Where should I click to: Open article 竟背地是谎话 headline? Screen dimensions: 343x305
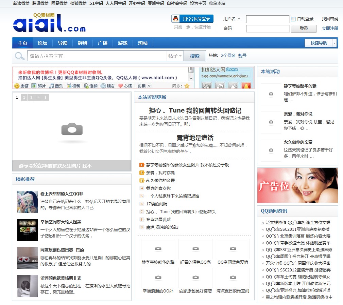pyautogui.click(x=195, y=138)
